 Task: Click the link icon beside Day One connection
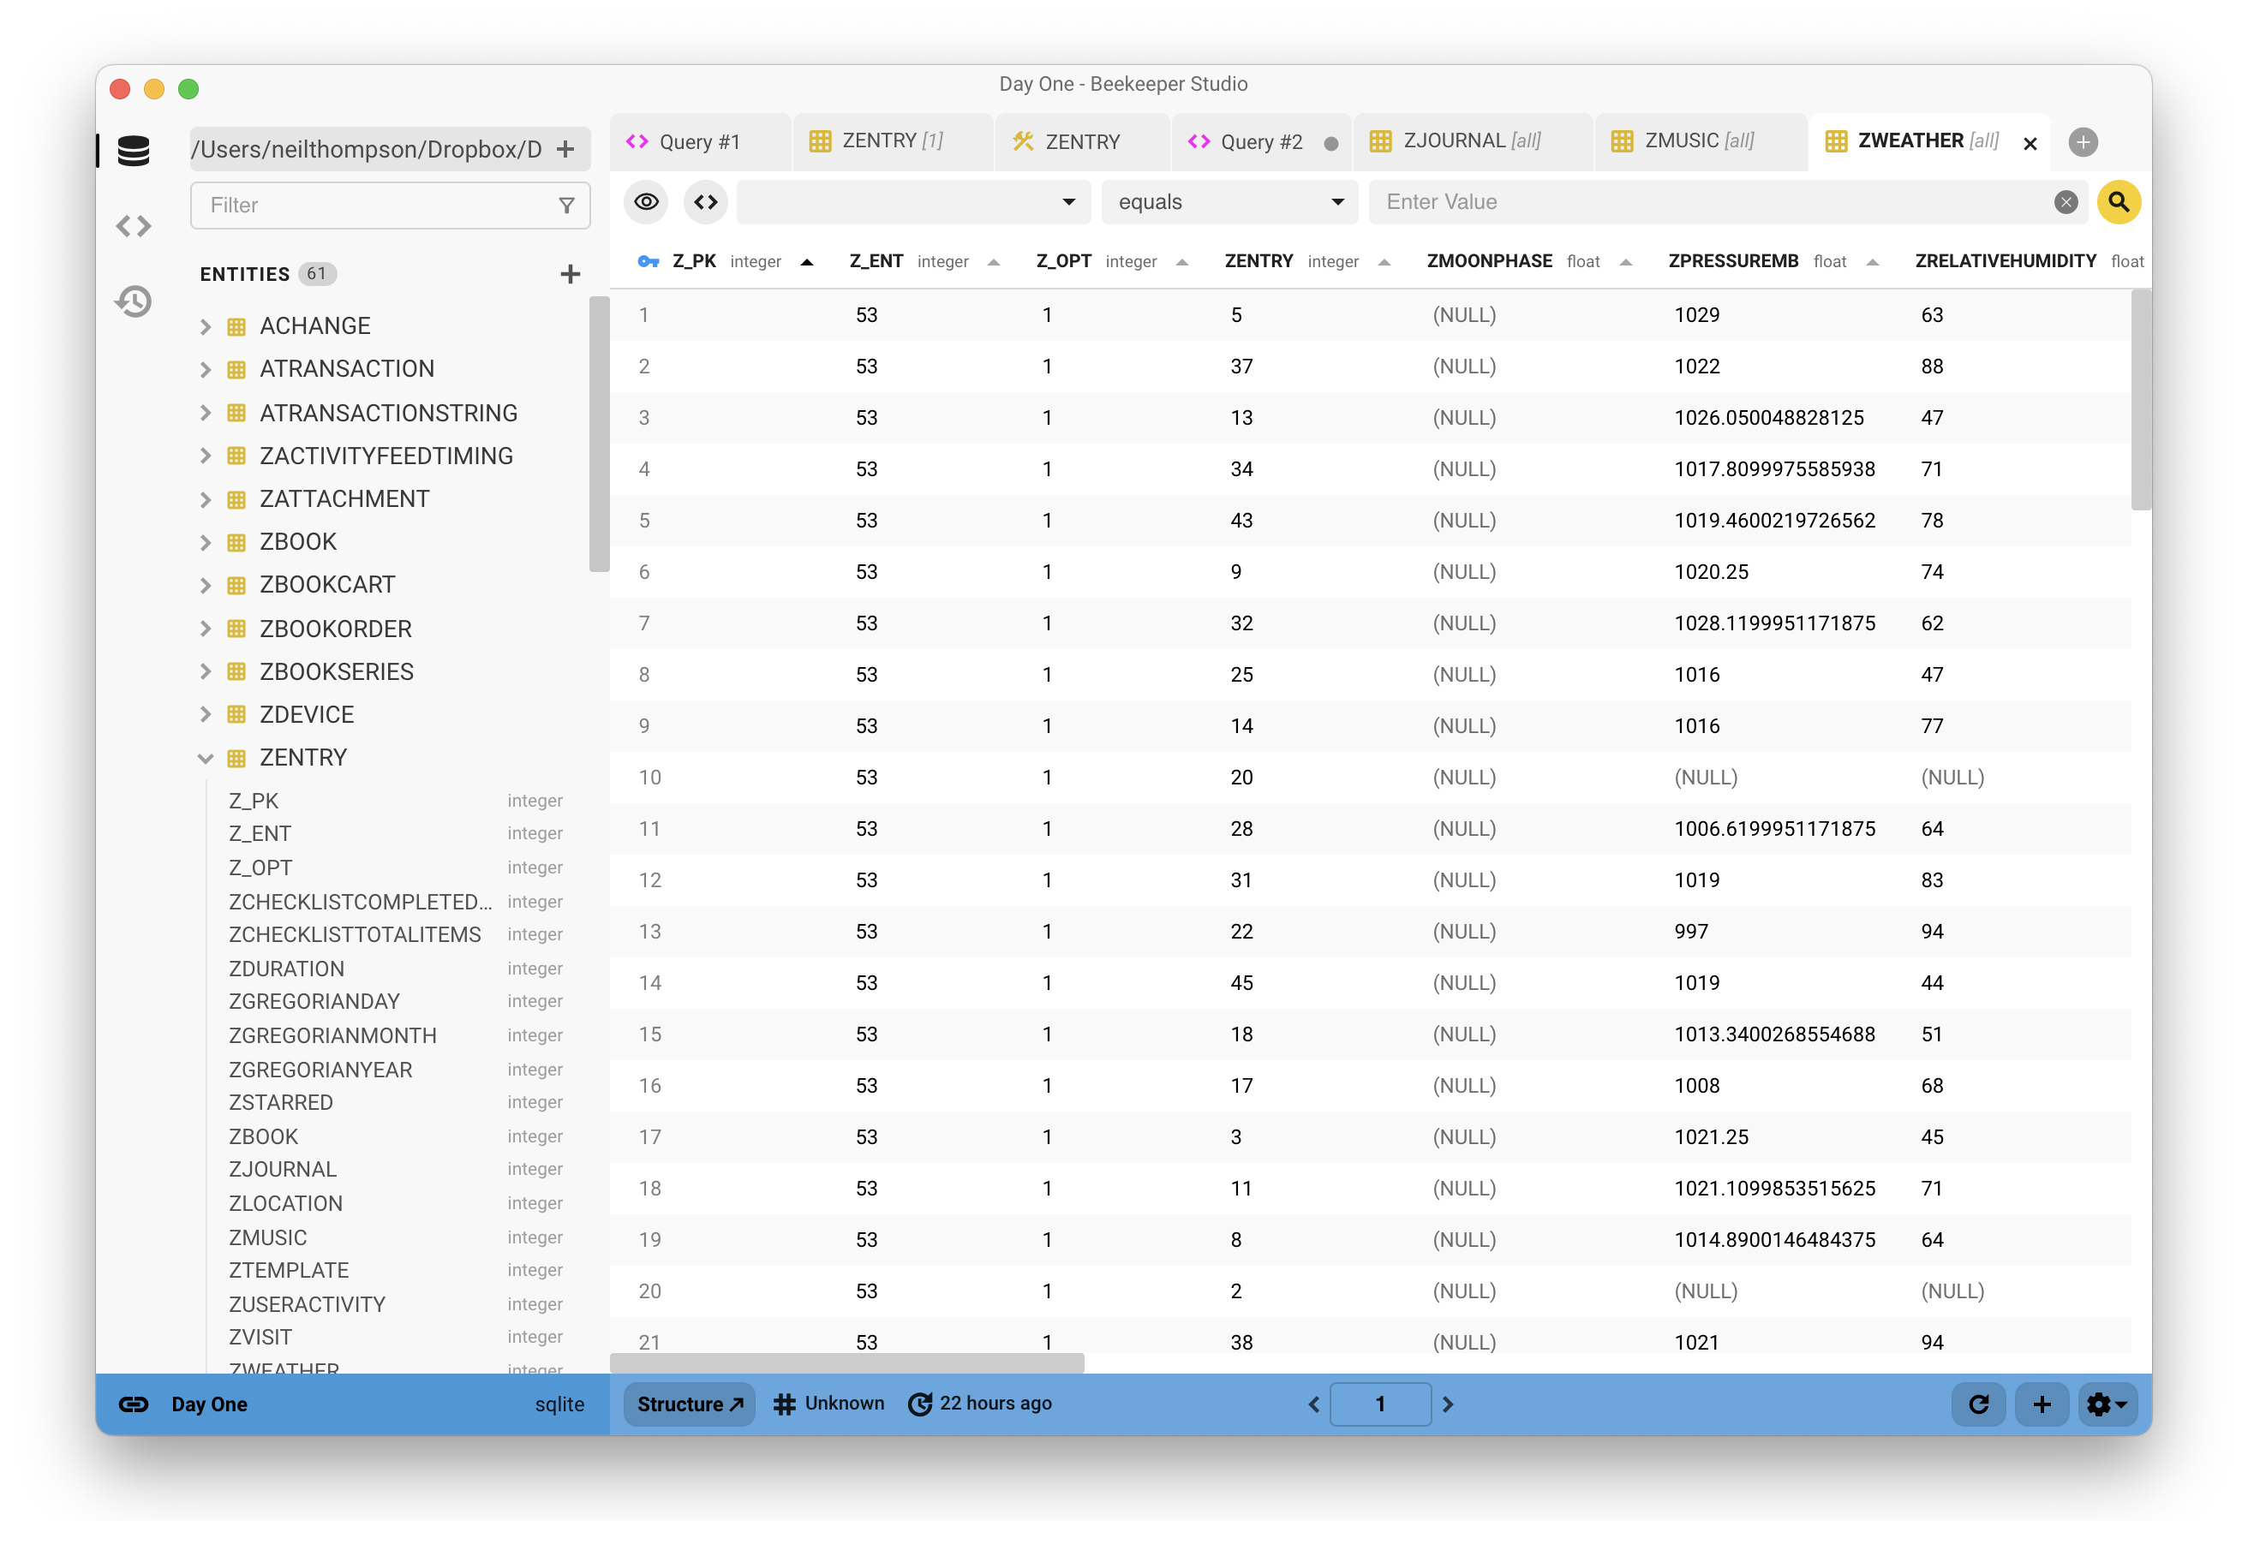tap(133, 1404)
